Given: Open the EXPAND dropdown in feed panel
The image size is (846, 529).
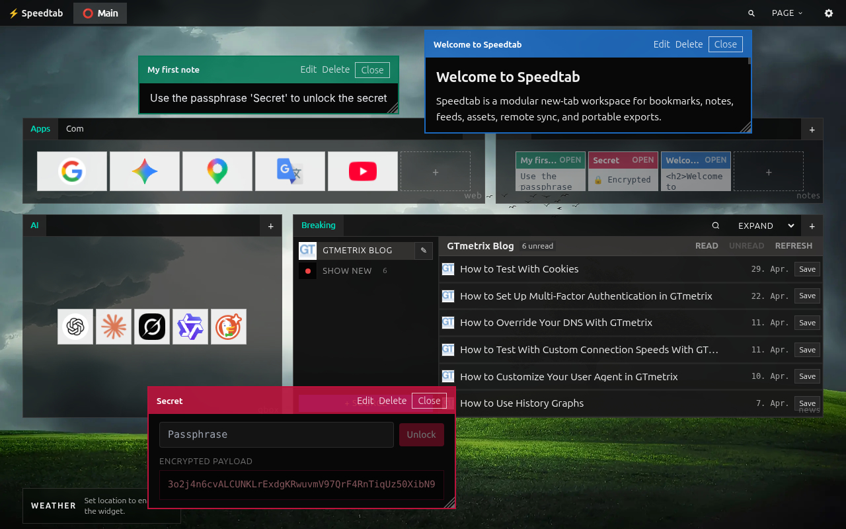Looking at the screenshot, I should coord(765,225).
